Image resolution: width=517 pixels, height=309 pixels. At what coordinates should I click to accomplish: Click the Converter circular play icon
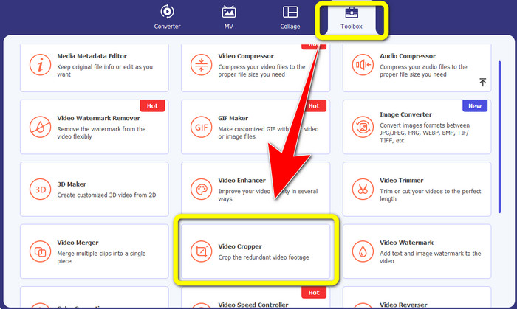click(x=167, y=12)
